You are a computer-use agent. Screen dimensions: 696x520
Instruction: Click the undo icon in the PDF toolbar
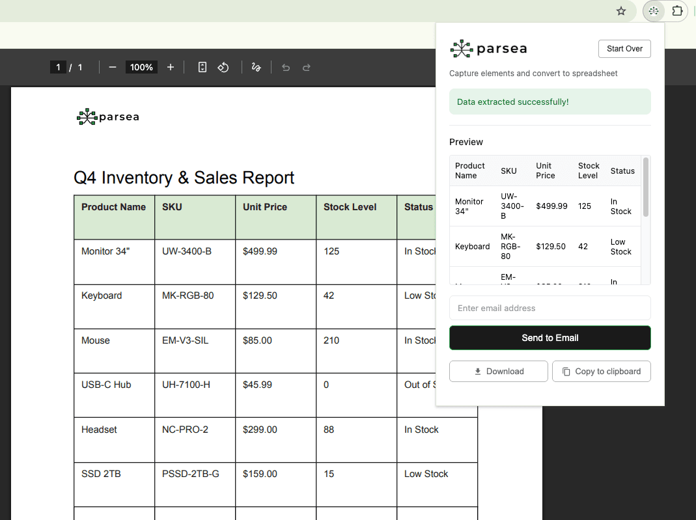tap(285, 67)
